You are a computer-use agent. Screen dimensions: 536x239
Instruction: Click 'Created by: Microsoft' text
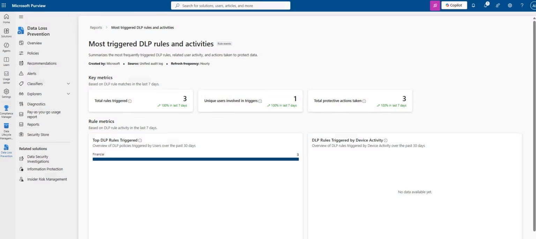pyautogui.click(x=104, y=64)
